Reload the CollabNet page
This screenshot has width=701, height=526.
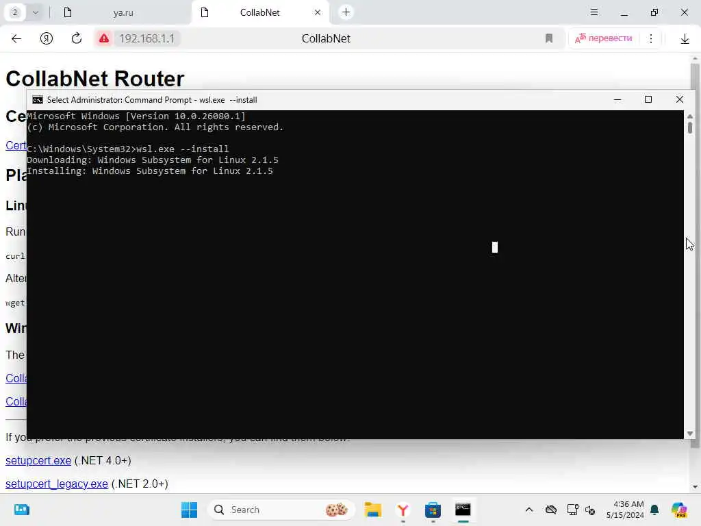coord(77,38)
